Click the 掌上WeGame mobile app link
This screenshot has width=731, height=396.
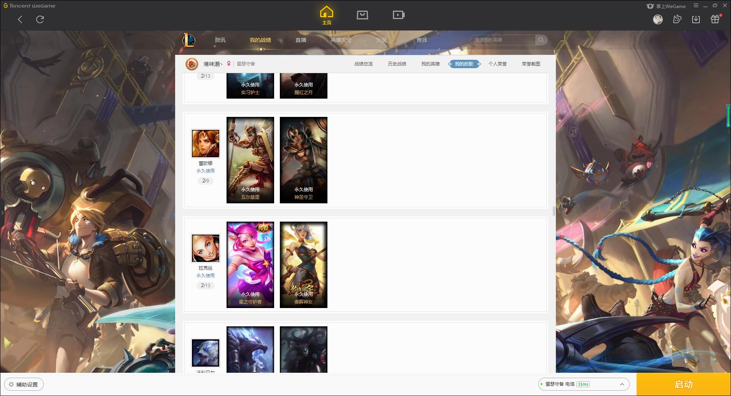click(x=666, y=6)
